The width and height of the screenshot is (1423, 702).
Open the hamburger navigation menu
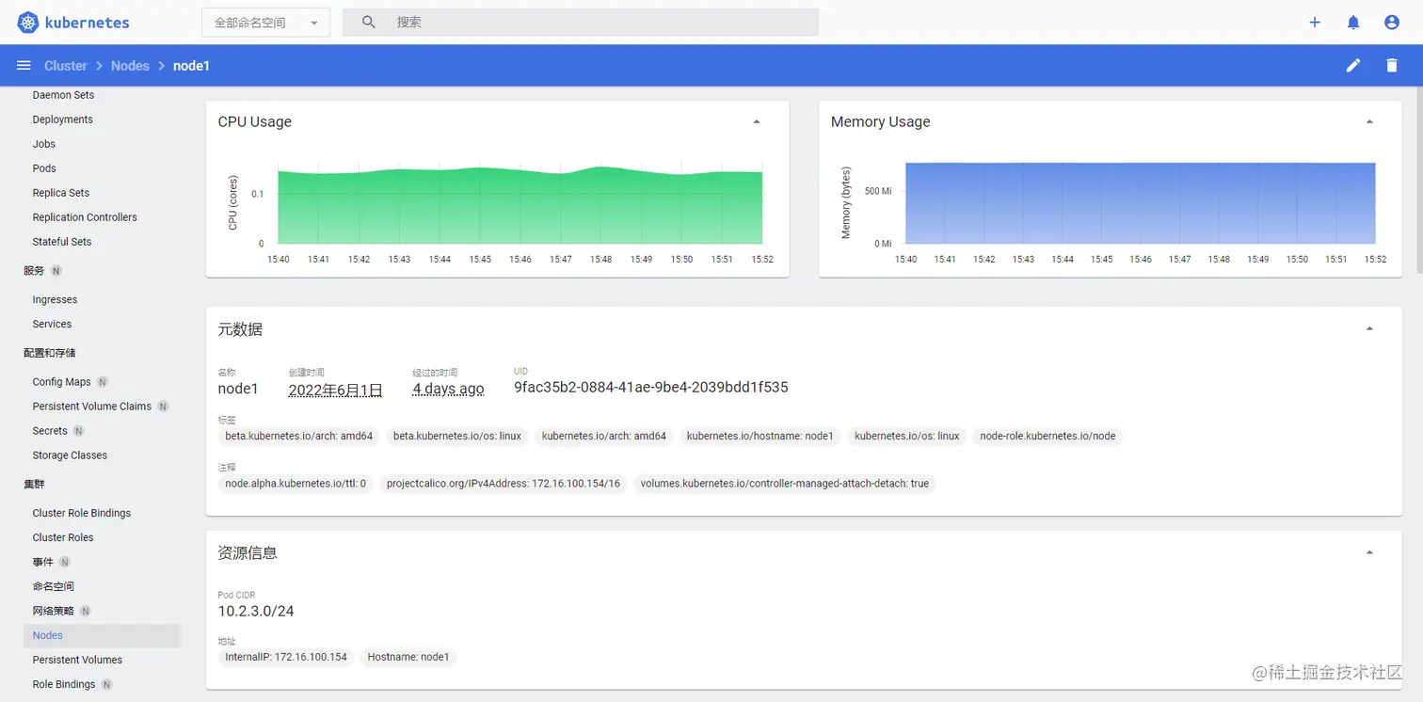(24, 66)
